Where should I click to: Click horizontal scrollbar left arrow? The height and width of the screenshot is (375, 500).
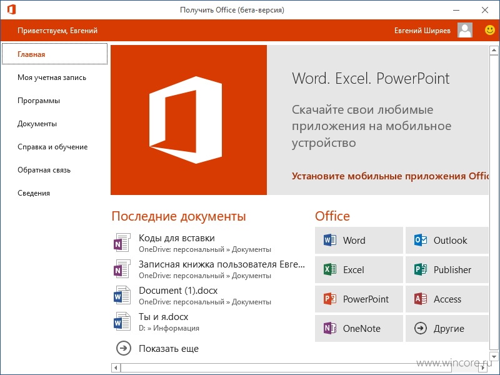click(x=116, y=367)
